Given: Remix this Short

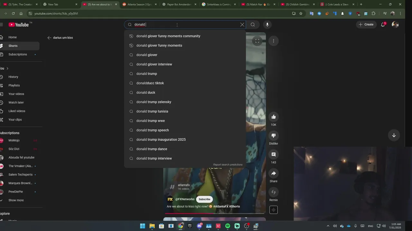Looking at the screenshot, I should click(x=274, y=192).
